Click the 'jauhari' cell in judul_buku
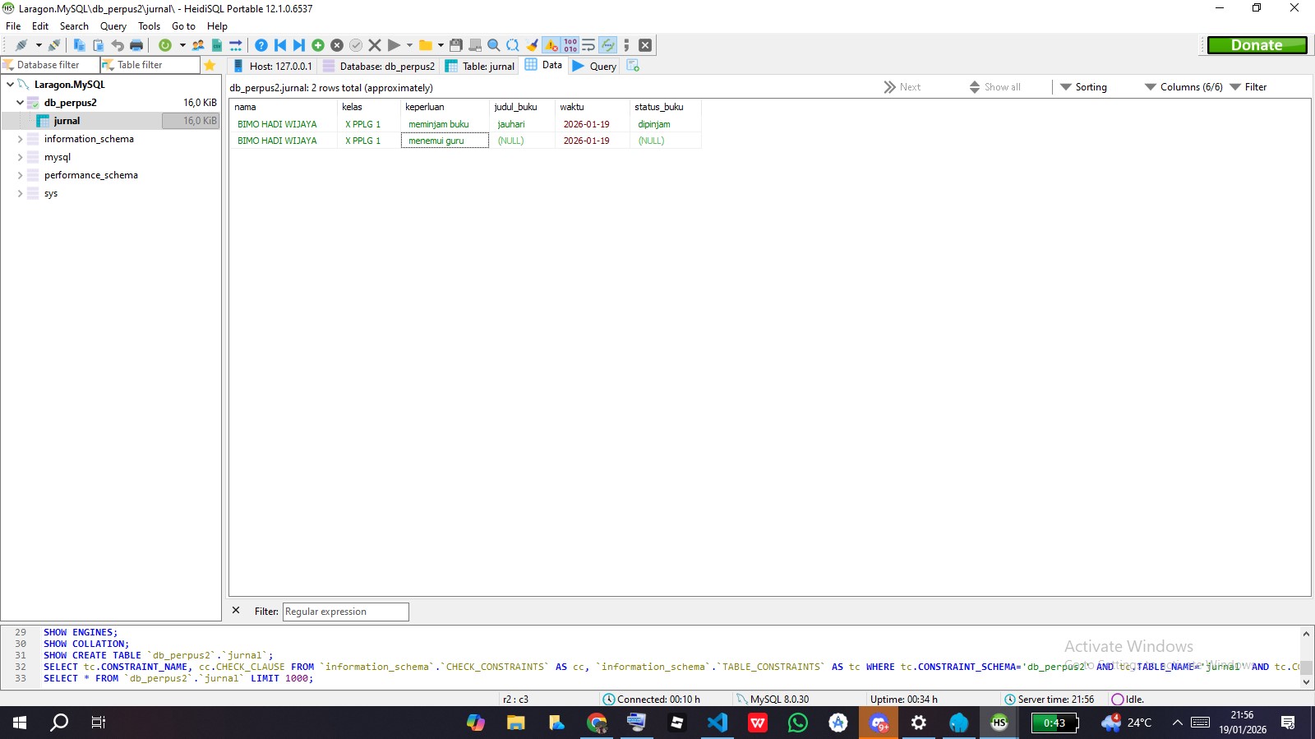1315x739 pixels. [522, 124]
